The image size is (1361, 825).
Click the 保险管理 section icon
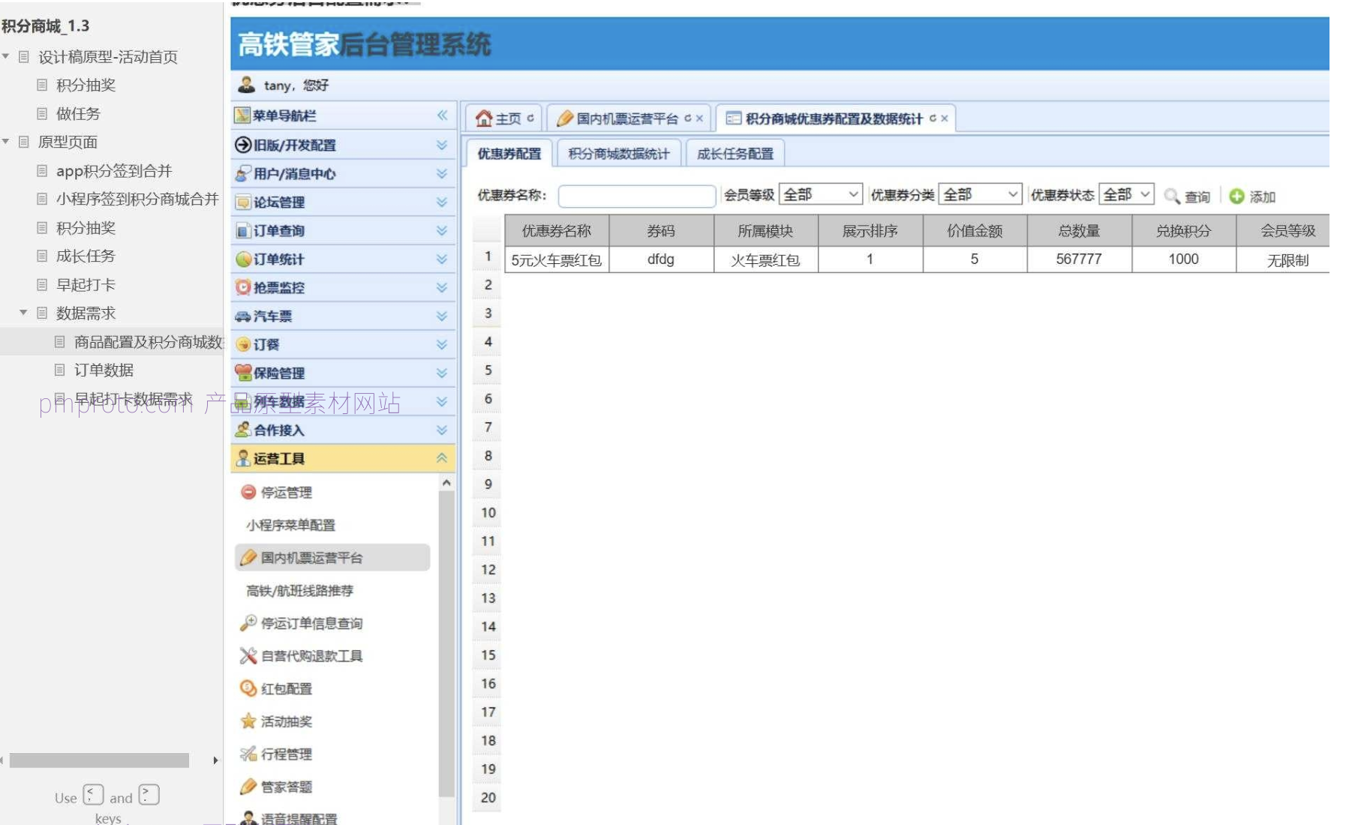(x=243, y=373)
